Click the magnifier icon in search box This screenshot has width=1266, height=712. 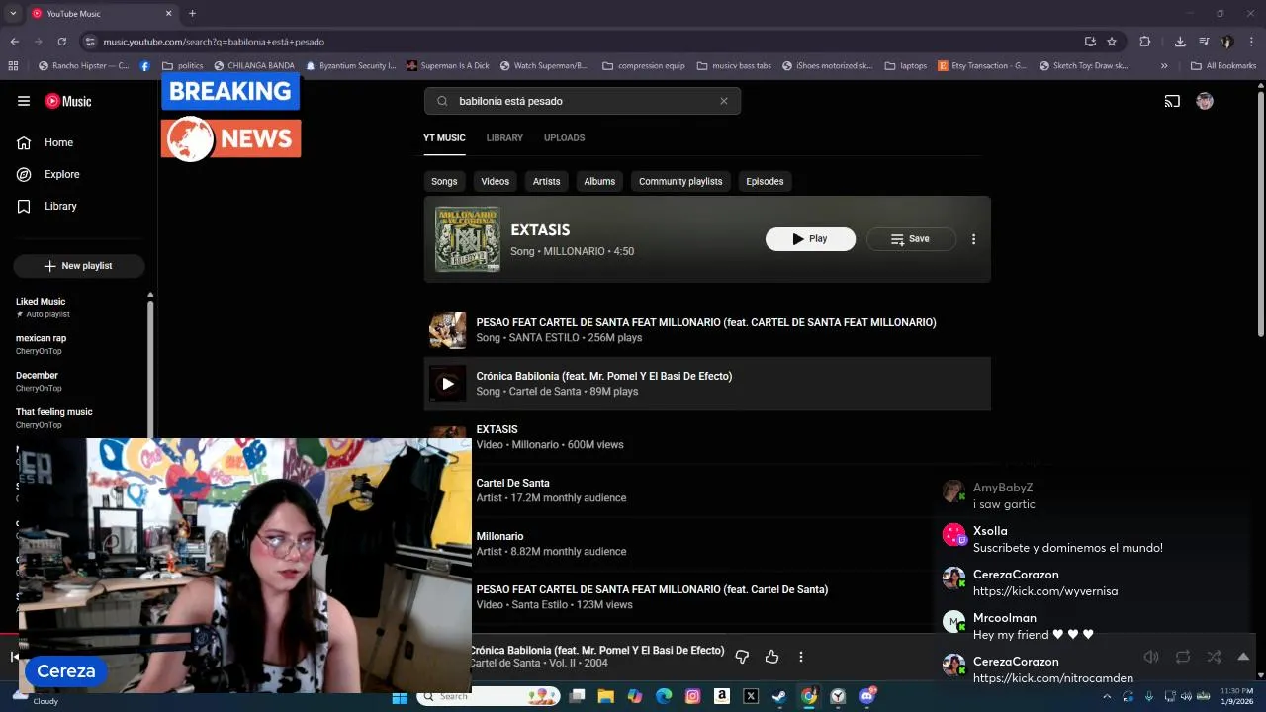[x=442, y=101]
